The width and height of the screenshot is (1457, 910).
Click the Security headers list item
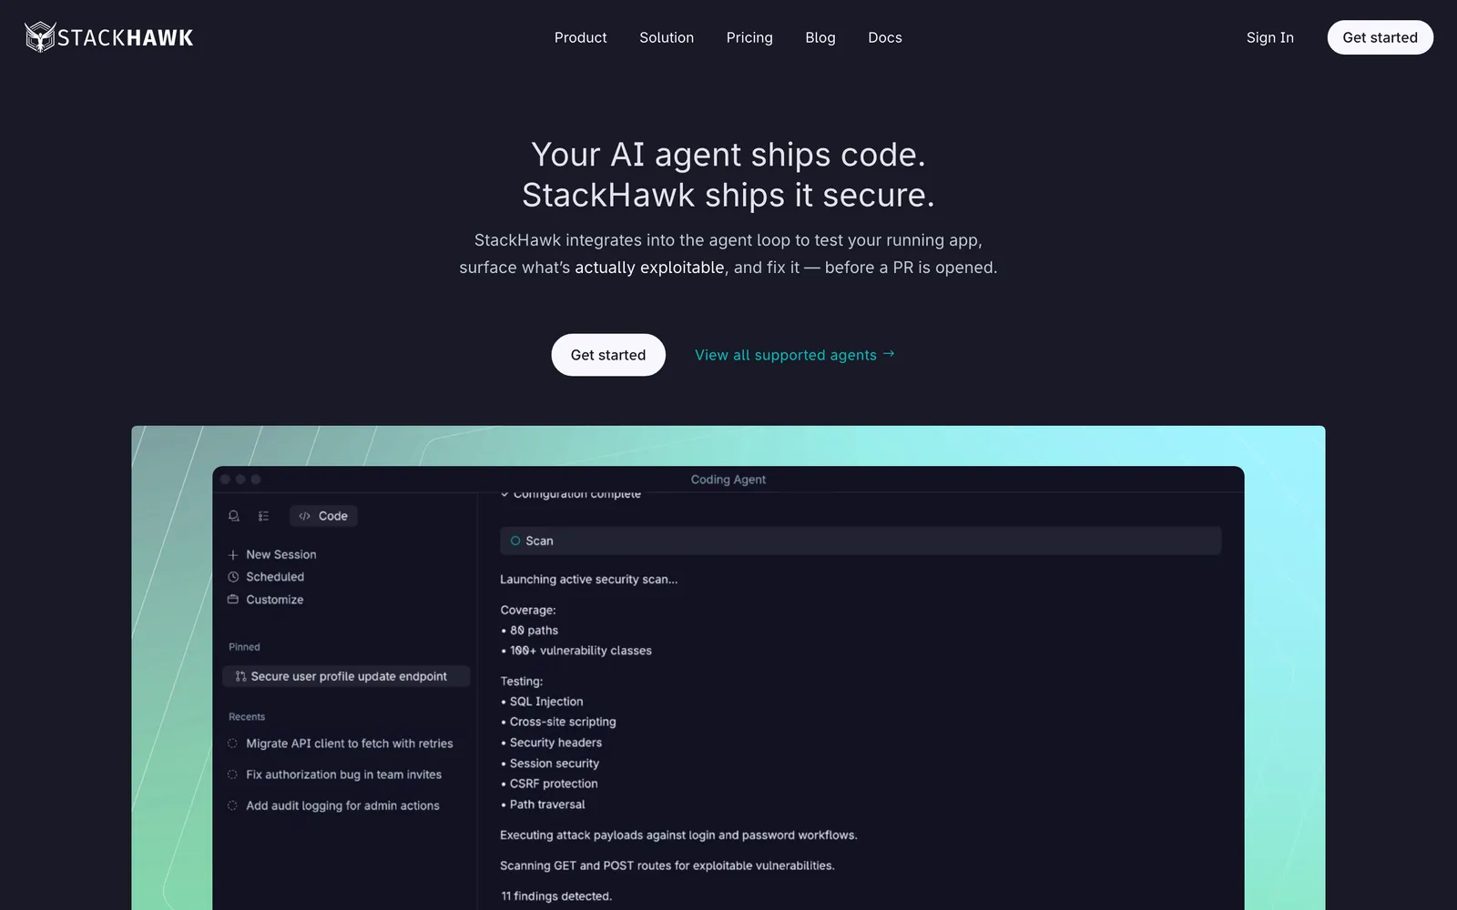pos(551,743)
